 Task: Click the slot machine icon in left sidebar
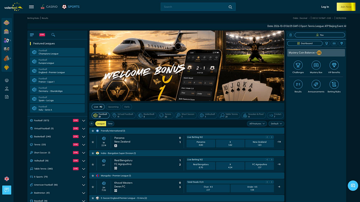(6, 32)
